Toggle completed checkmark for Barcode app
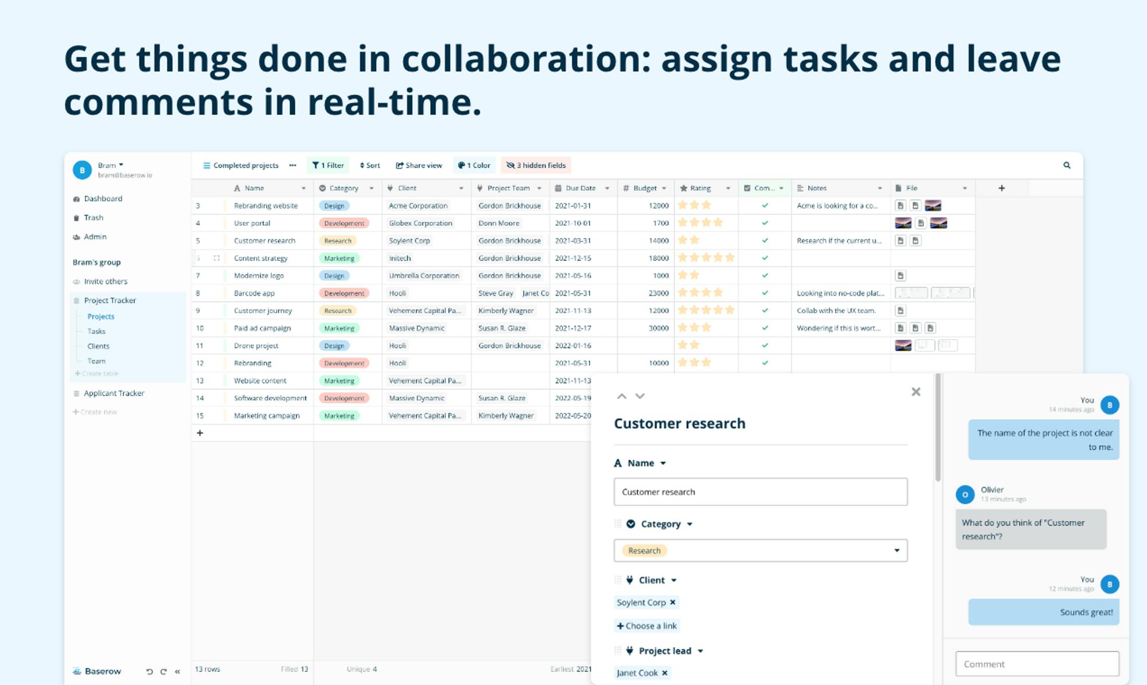Image resolution: width=1147 pixels, height=685 pixels. click(764, 293)
